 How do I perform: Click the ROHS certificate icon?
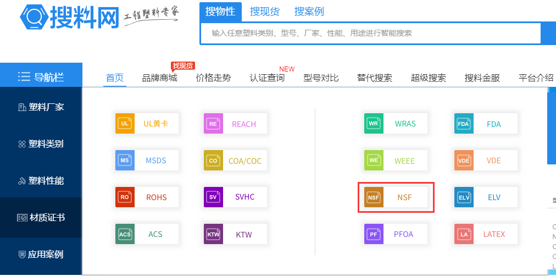coord(125,197)
